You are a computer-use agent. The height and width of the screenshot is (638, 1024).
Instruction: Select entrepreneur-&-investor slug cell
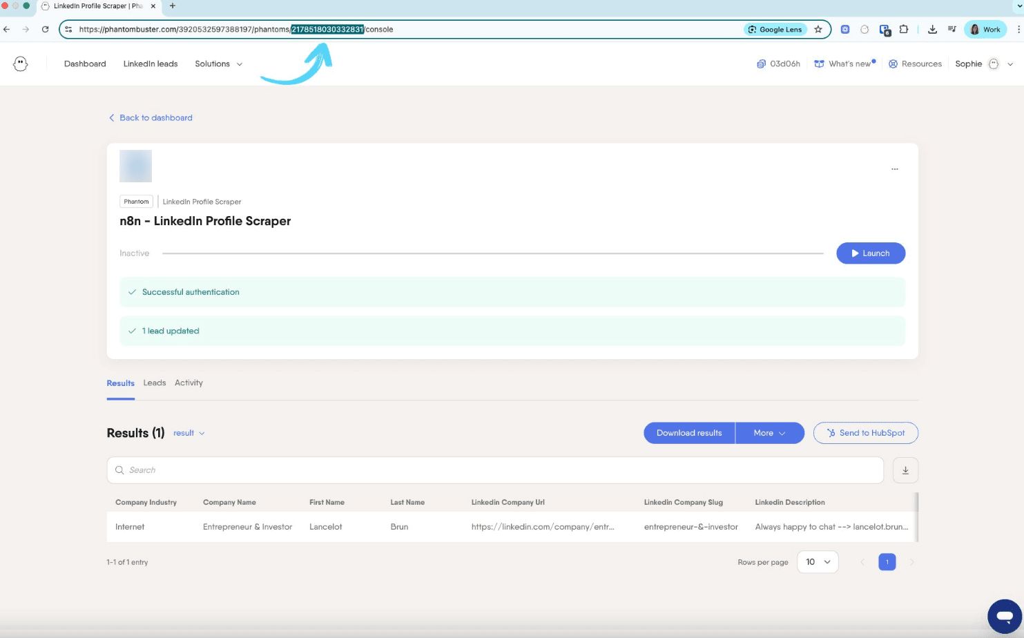pos(691,527)
